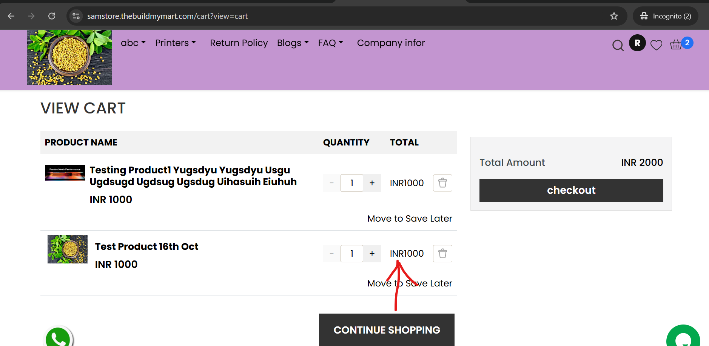Open the shopping basket cart icon
The width and height of the screenshot is (709, 346).
(676, 45)
